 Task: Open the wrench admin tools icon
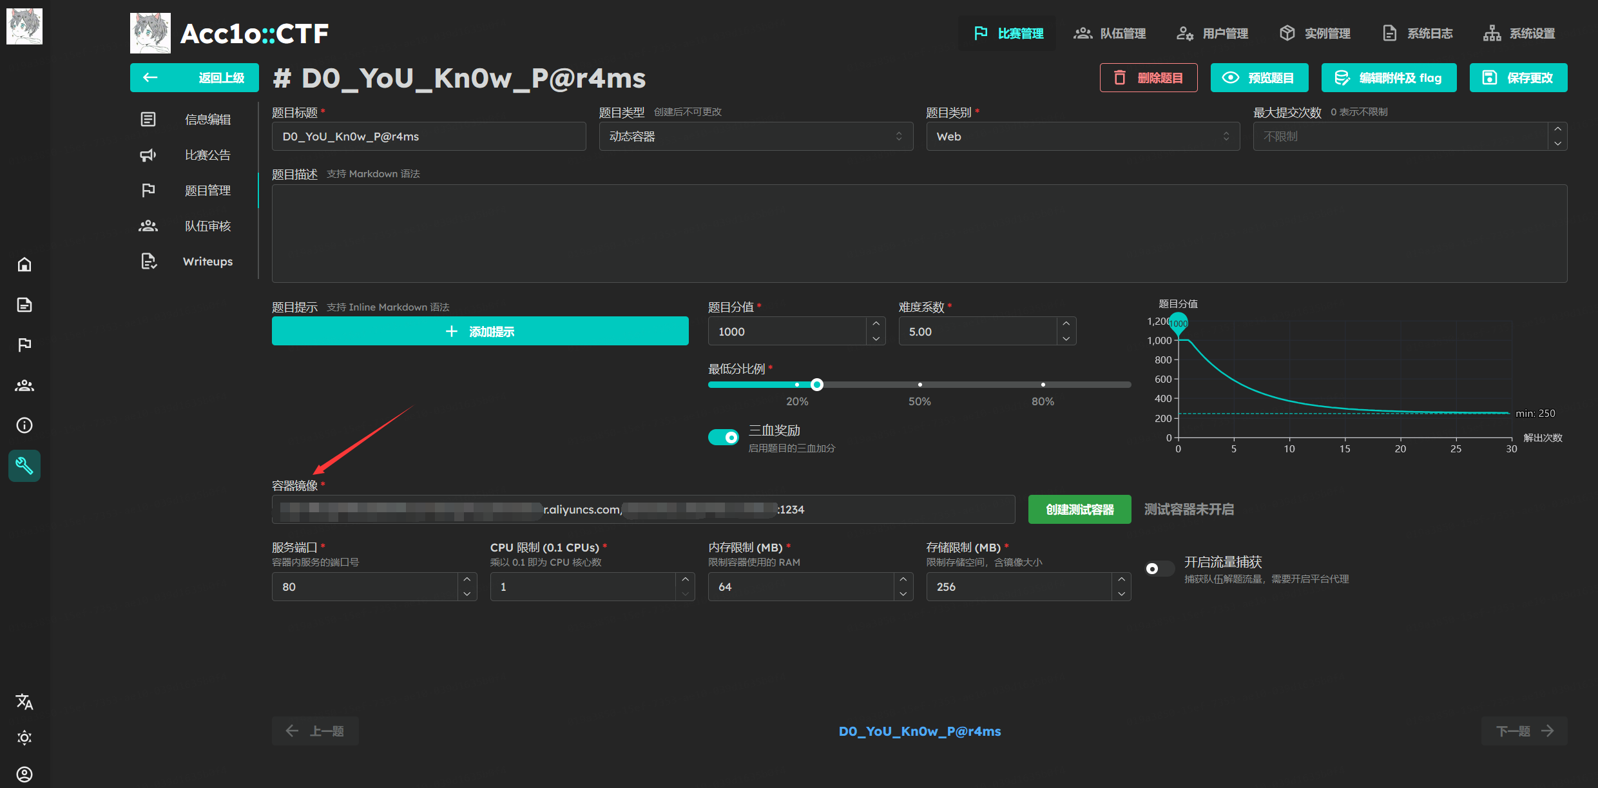24,466
